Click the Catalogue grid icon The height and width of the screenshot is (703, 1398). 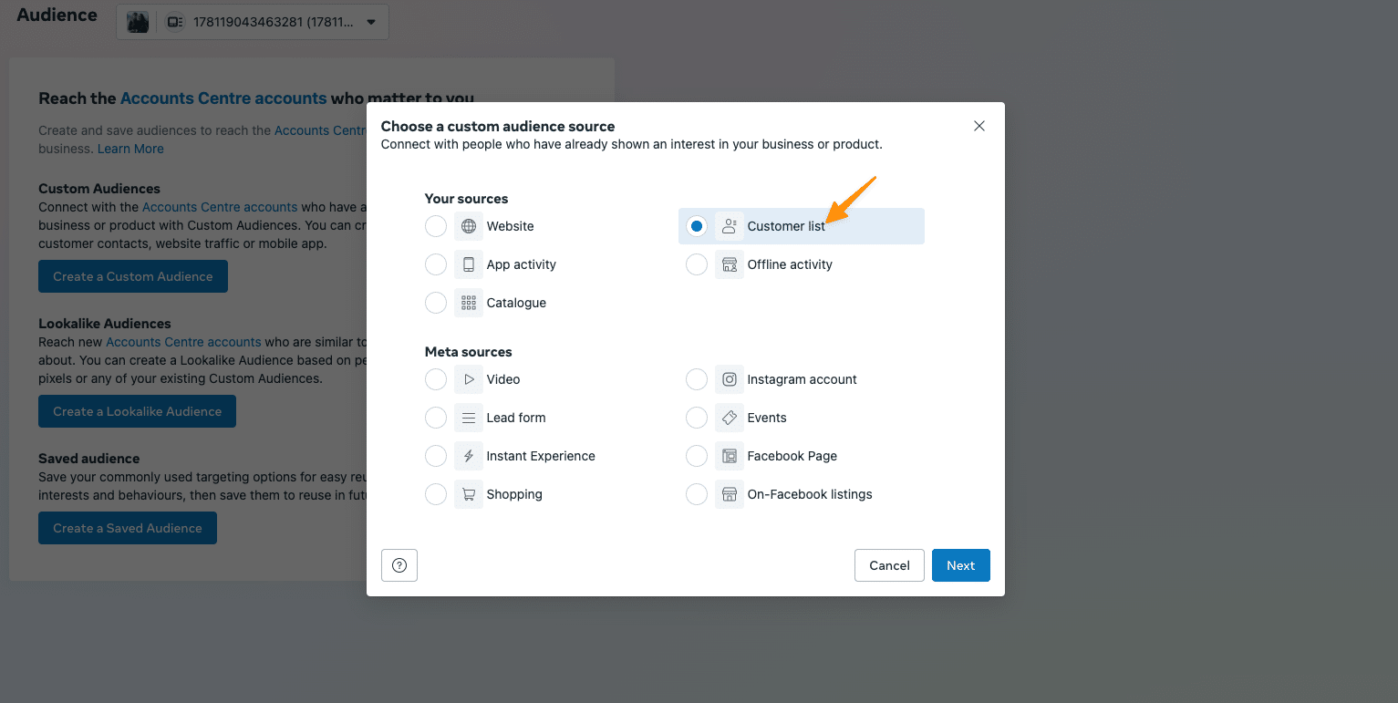pos(469,303)
